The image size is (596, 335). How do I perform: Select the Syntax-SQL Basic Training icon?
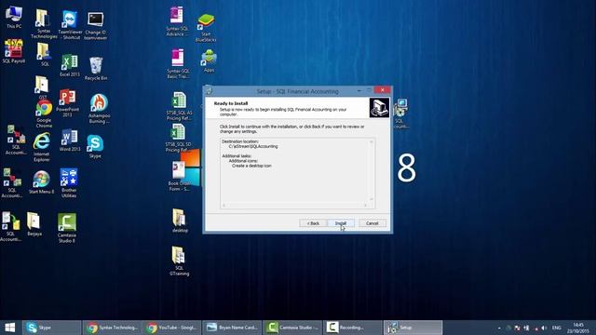coord(178,63)
